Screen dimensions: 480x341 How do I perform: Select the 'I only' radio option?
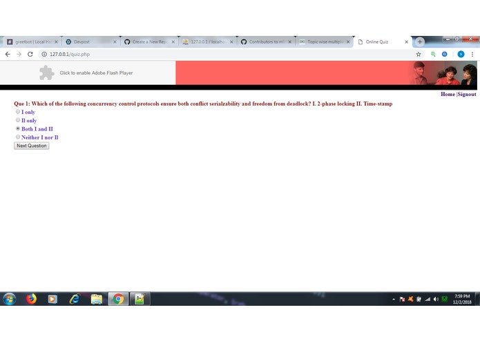point(18,112)
